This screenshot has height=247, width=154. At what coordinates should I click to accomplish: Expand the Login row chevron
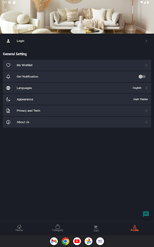tap(146, 41)
